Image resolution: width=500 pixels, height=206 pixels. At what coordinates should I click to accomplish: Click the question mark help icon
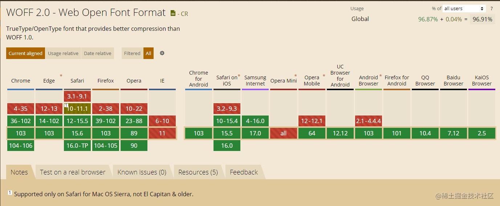(x=492, y=8)
